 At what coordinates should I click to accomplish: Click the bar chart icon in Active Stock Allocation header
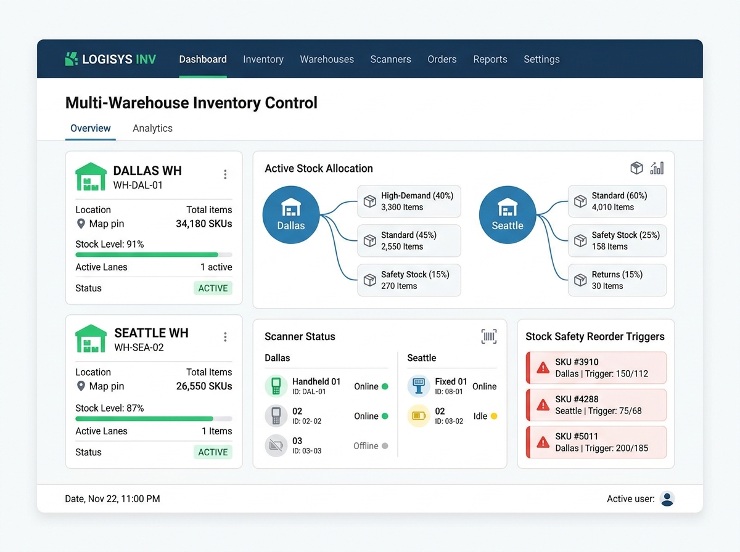(657, 168)
